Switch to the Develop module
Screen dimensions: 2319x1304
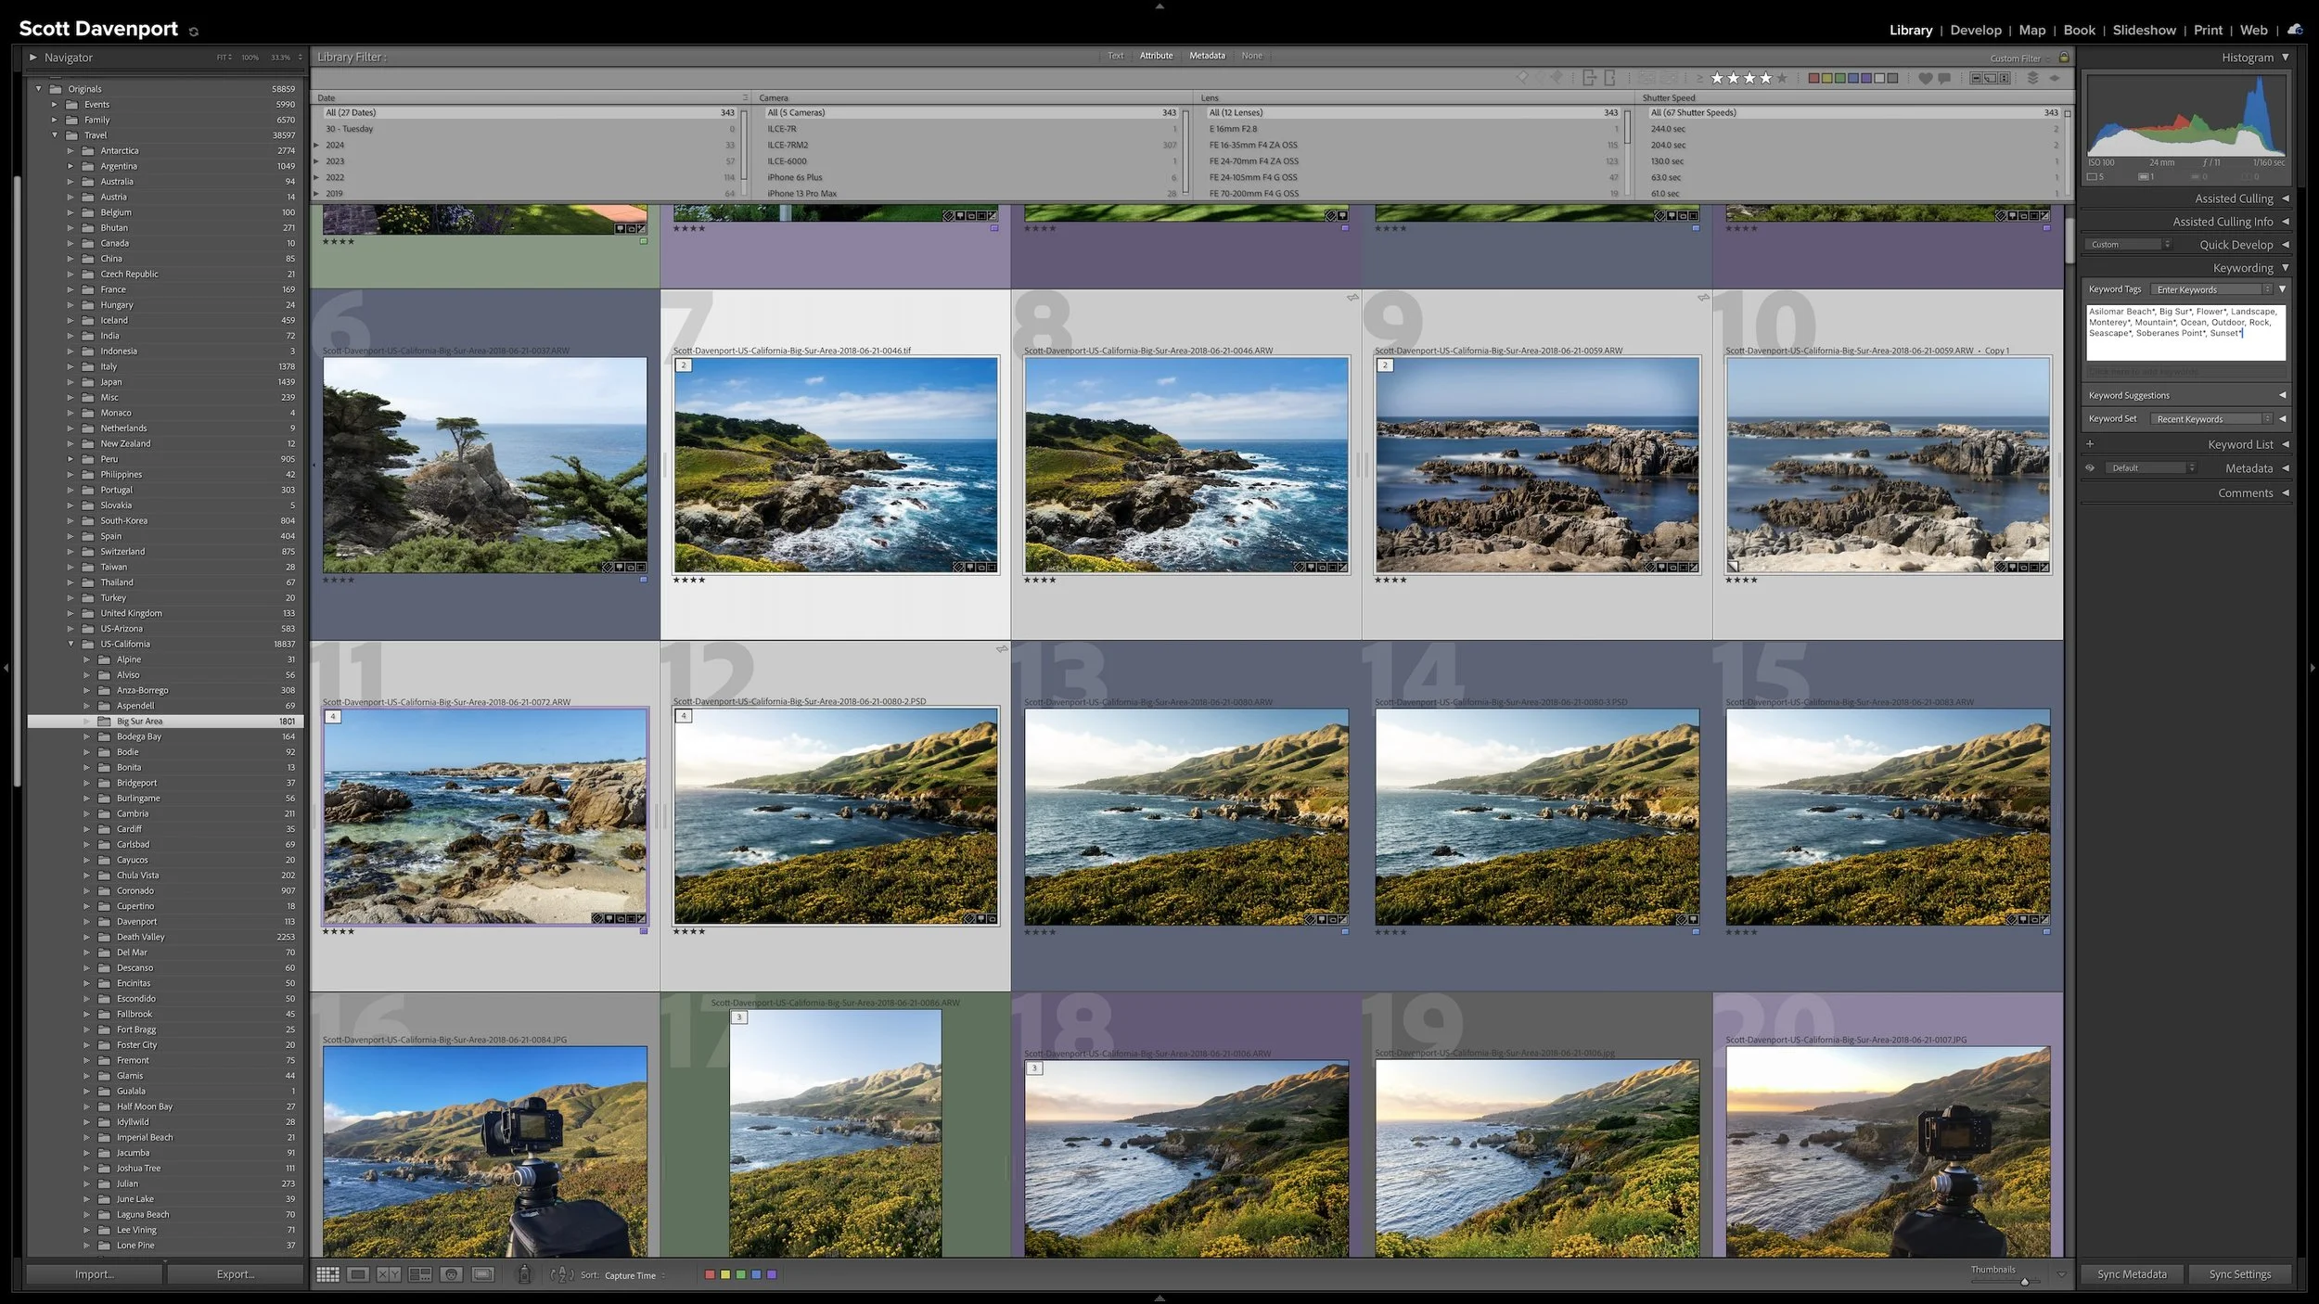(x=1976, y=30)
